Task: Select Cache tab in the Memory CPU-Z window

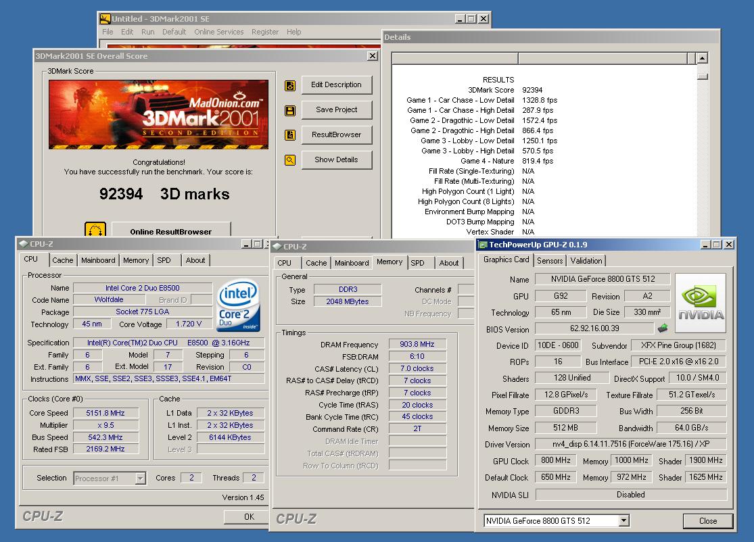Action: pos(316,263)
